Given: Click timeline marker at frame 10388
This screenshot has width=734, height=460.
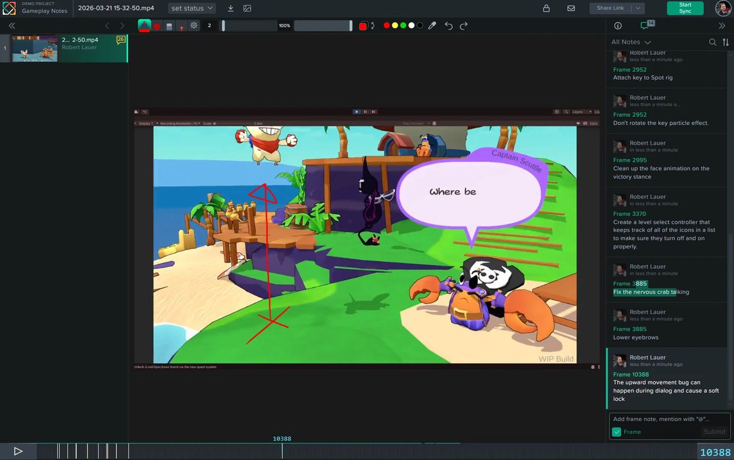Looking at the screenshot, I should (282, 451).
